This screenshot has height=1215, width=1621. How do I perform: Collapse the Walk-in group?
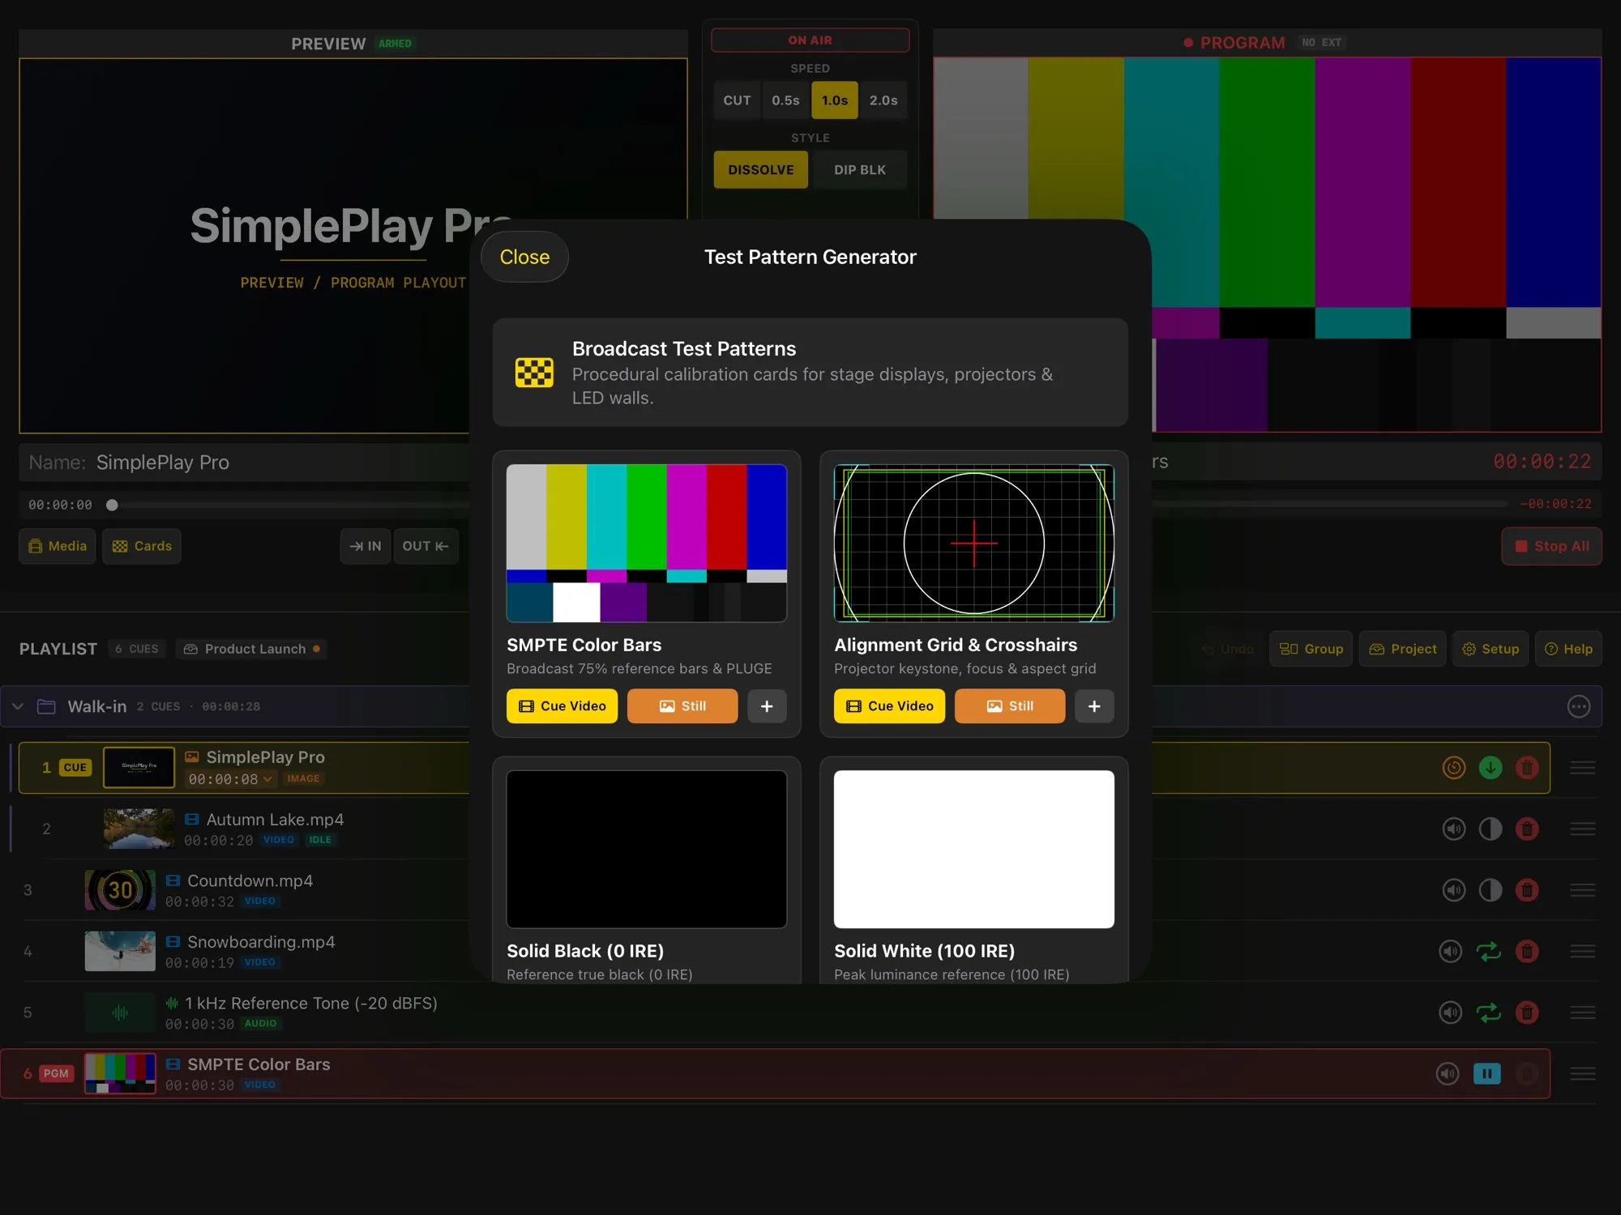point(18,706)
